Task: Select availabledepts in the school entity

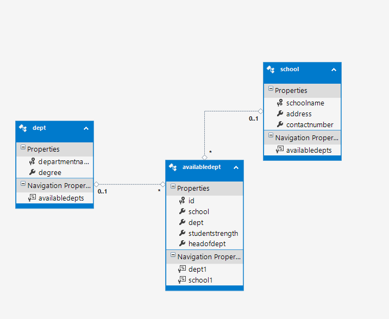Action: tap(309, 150)
